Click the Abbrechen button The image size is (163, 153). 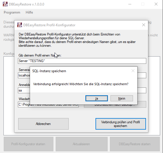pos(43,124)
